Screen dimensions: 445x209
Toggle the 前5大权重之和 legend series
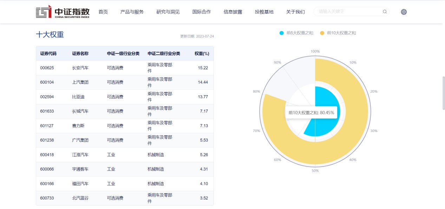click(x=296, y=33)
